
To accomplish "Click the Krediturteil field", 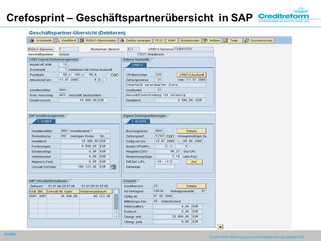I will click(x=158, y=90).
